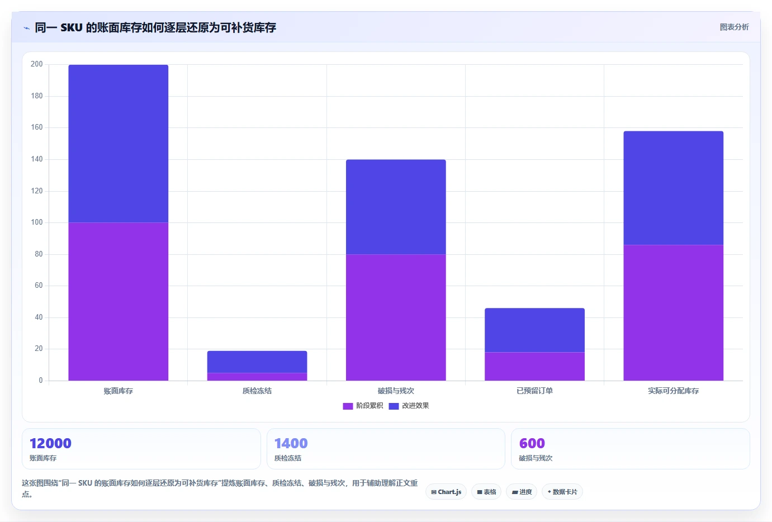The width and height of the screenshot is (772, 522).
Task: Click the 100 y-axis tick value
Action: (37, 222)
